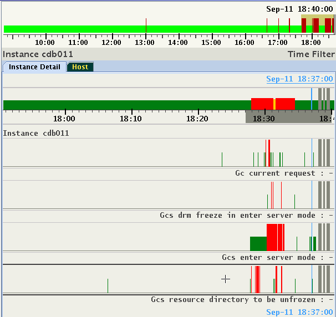
Task: Click the 18:10 tick label on instance timeline
Action: tap(131, 119)
